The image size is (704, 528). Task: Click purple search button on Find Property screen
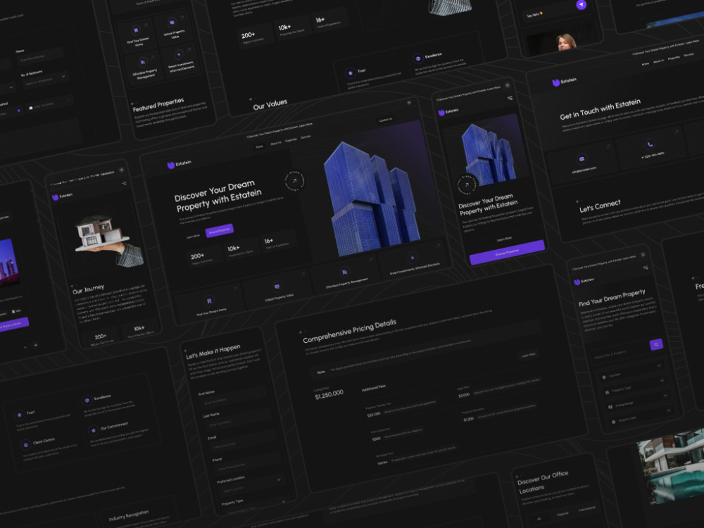click(x=656, y=344)
